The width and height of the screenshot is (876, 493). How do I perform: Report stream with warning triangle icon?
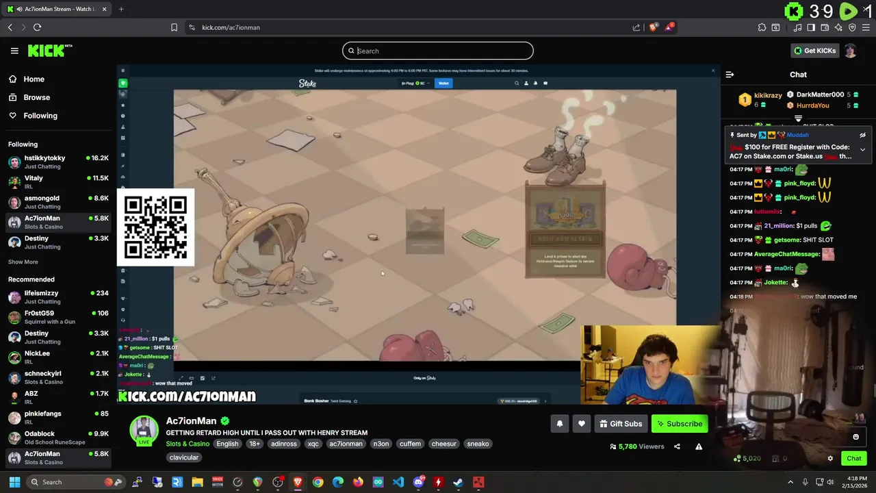pyautogui.click(x=699, y=446)
